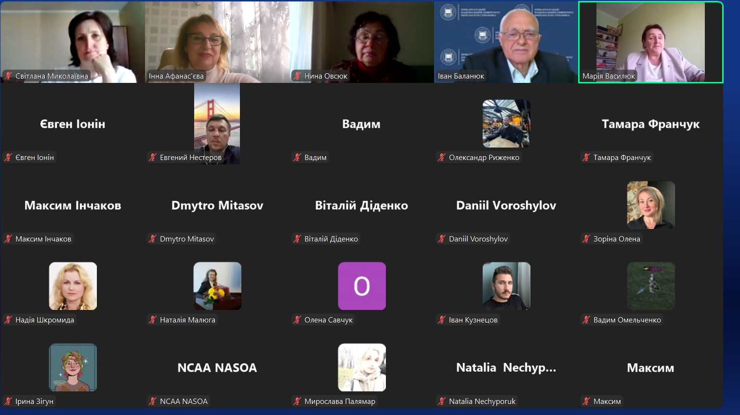Click the muted mic icon for NCAA NASOA

click(x=153, y=401)
